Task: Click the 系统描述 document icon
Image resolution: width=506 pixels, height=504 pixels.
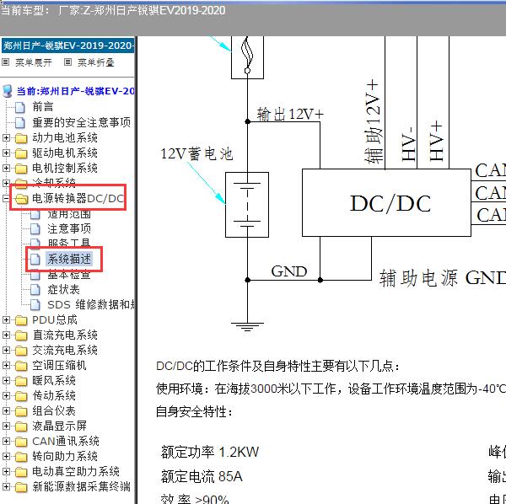Action: [35, 260]
